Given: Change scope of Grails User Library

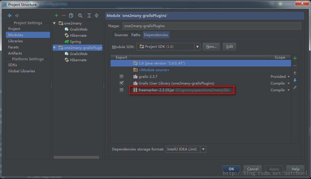Looking at the screenshot, I should (280, 83).
